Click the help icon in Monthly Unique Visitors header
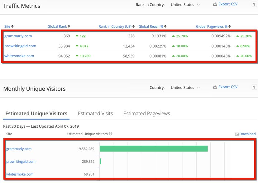The height and width of the screenshot is (183, 258). coord(254,87)
